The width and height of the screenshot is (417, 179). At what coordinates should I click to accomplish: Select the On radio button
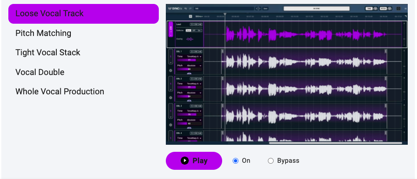click(x=236, y=161)
